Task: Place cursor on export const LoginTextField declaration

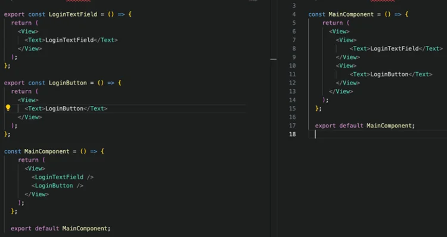Action: point(68,14)
